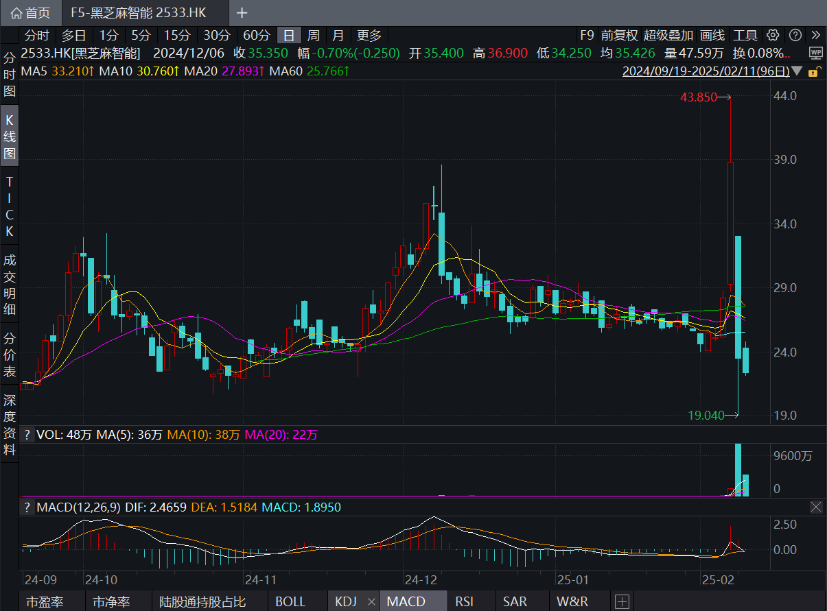Open the F9 deep data view
827x611 pixels.
587,36
